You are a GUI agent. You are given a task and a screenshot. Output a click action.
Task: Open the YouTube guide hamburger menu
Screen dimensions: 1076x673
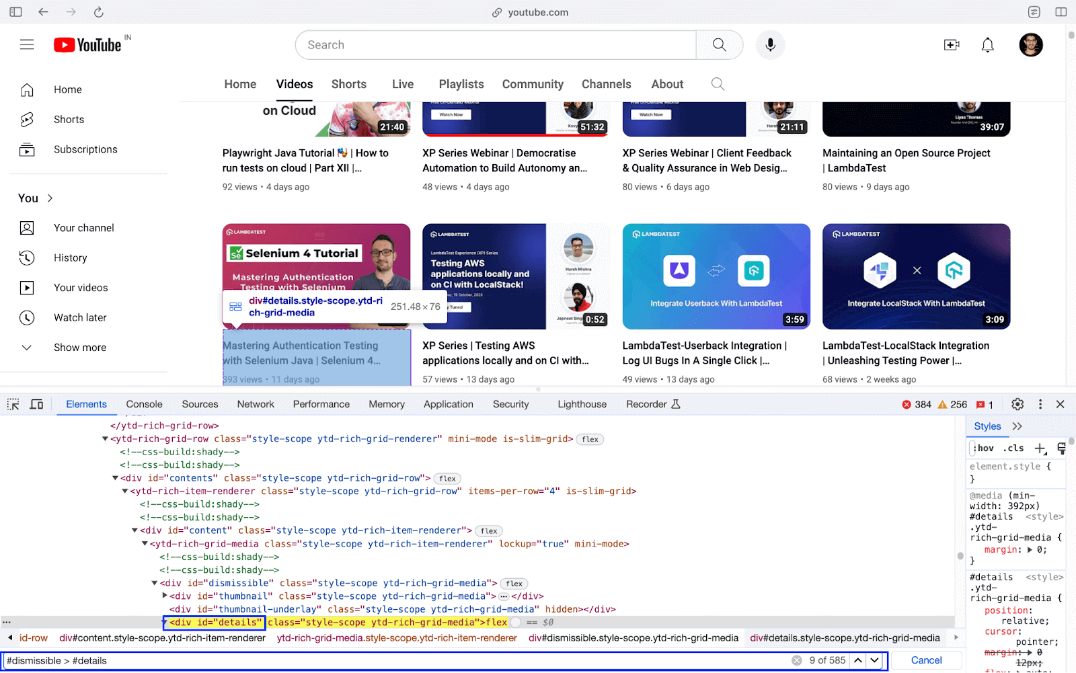pos(27,45)
